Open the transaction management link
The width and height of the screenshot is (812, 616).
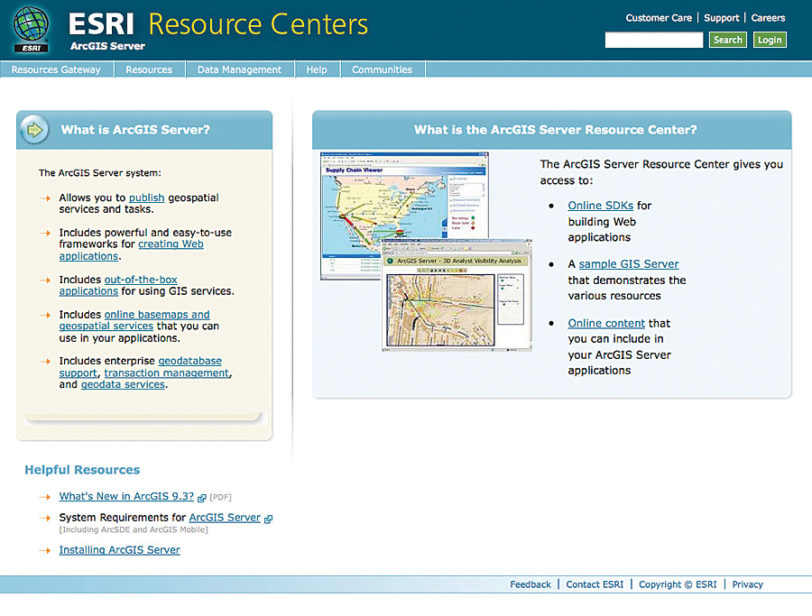166,372
